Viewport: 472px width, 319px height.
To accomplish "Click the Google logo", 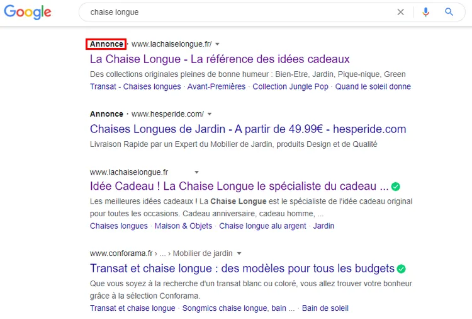I will tap(28, 12).
